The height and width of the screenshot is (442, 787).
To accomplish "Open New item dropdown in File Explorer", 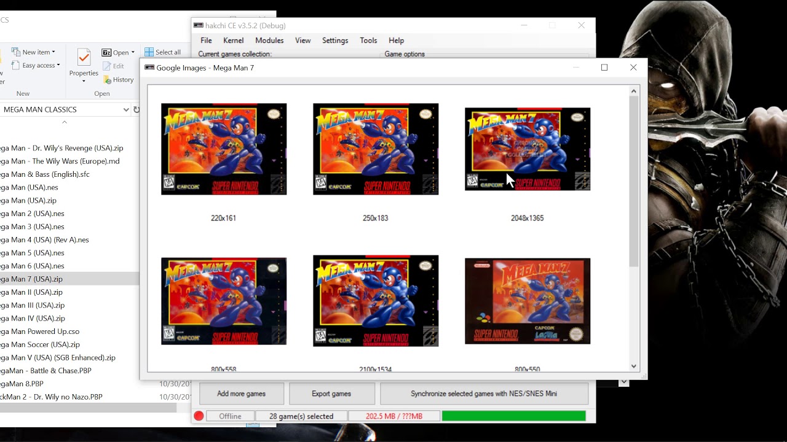I will (x=34, y=52).
